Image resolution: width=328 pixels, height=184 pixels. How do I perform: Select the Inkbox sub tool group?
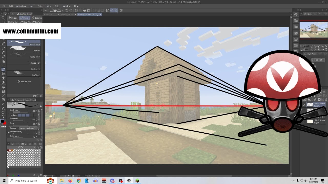[13, 18]
